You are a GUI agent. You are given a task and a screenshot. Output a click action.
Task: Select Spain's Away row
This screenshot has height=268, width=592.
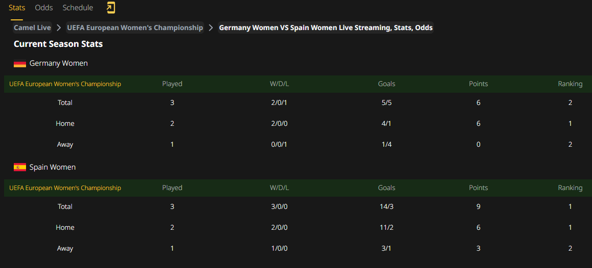click(x=298, y=249)
